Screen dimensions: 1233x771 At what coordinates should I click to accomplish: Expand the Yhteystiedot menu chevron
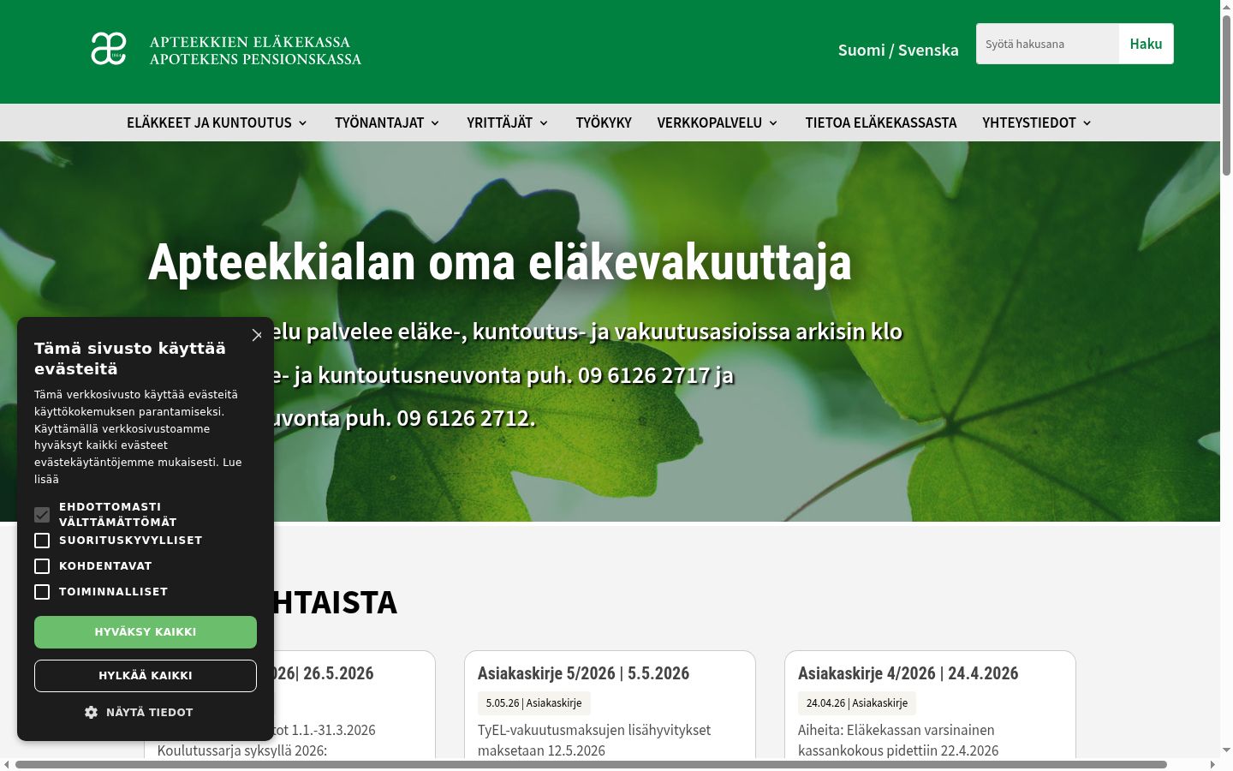coord(1087,123)
